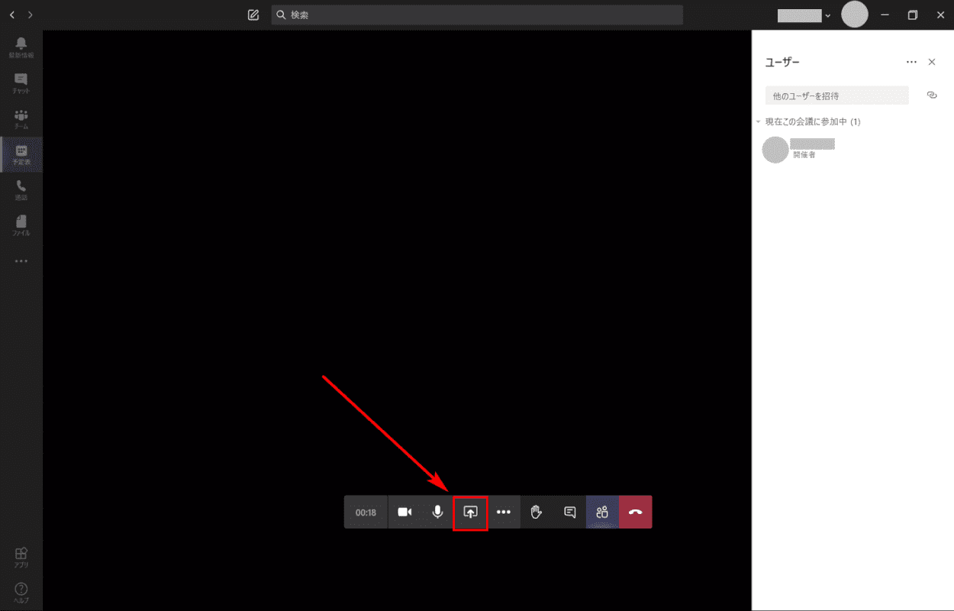Click the invite other users field
The height and width of the screenshot is (611, 954).
pyautogui.click(x=837, y=95)
